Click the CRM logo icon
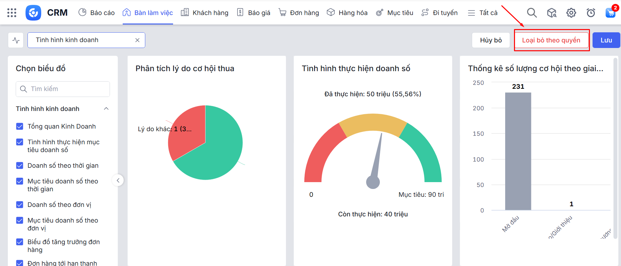 33,13
